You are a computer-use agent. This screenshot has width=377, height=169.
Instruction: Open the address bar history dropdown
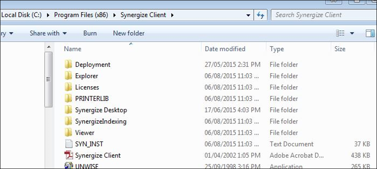point(248,15)
